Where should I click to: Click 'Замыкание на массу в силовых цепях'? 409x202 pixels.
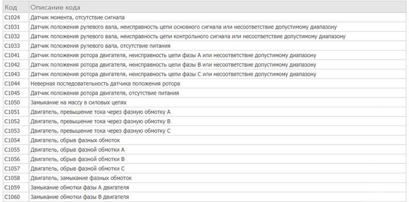click(x=78, y=102)
